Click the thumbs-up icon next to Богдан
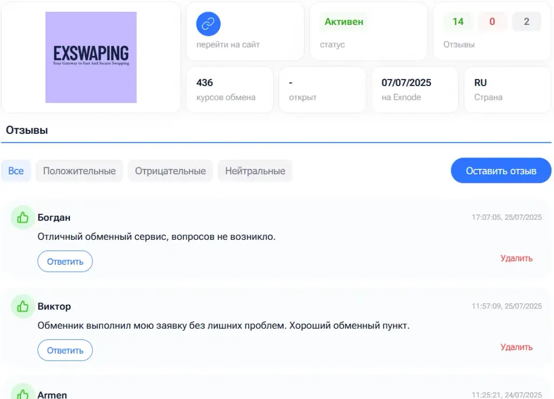The height and width of the screenshot is (399, 554). click(23, 217)
